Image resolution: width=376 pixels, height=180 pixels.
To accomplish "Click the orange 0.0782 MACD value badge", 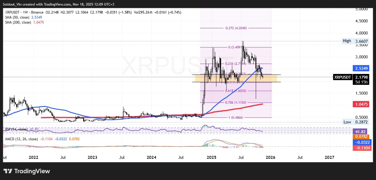I will [x=361, y=137].
